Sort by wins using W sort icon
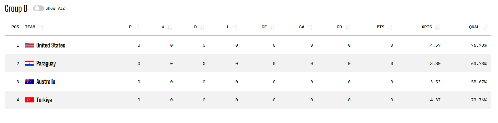The image size is (498, 123). (170, 27)
